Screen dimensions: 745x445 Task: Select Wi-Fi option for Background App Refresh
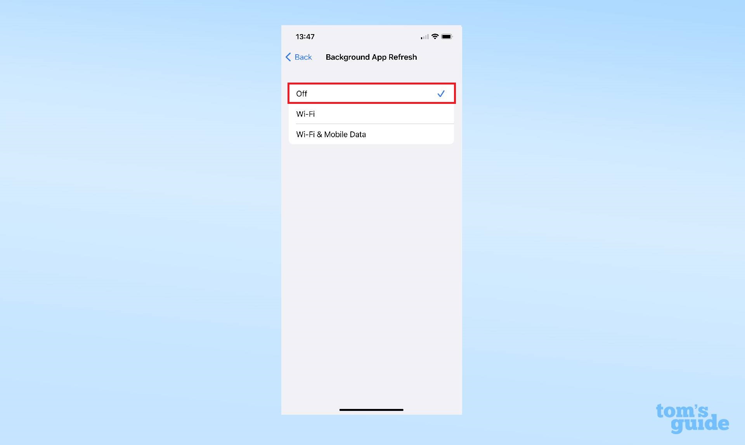tap(371, 113)
